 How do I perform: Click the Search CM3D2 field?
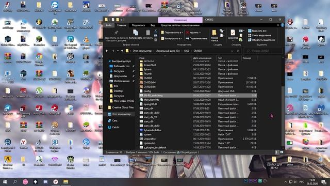tap(263, 51)
